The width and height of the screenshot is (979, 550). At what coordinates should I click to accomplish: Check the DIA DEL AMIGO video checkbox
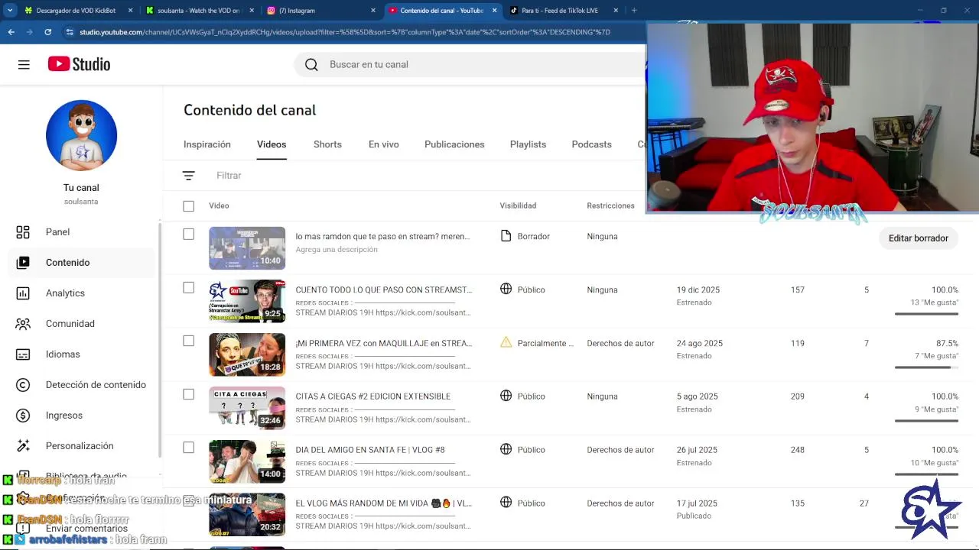pyautogui.click(x=189, y=448)
